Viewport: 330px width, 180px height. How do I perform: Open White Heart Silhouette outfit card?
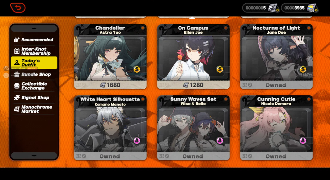pyautogui.click(x=110, y=128)
